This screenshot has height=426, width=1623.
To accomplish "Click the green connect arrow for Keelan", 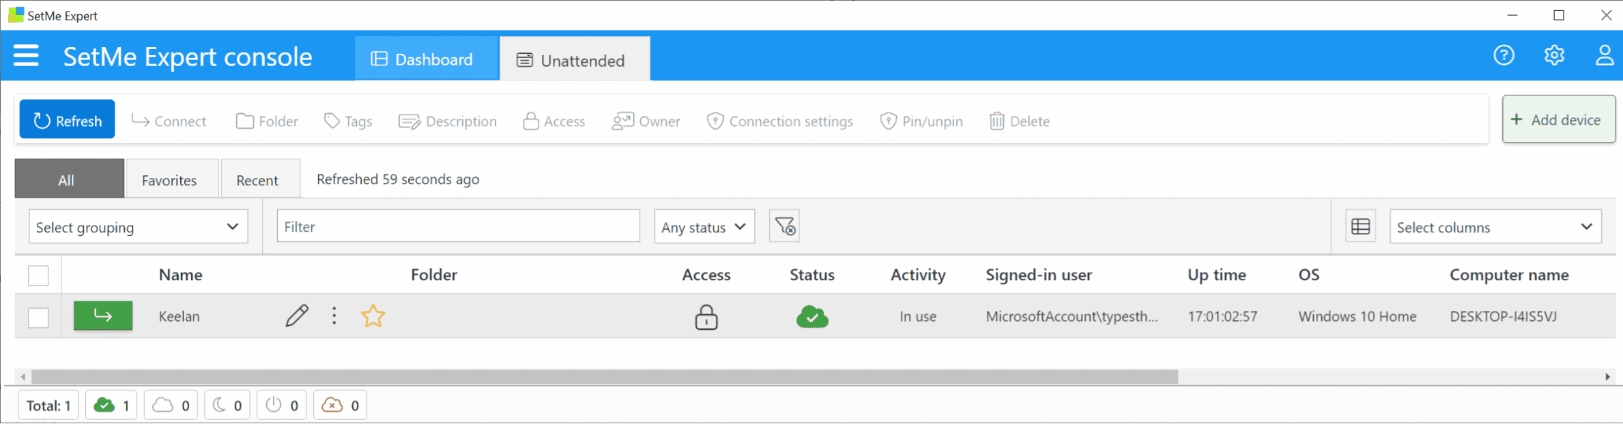I will 103,316.
